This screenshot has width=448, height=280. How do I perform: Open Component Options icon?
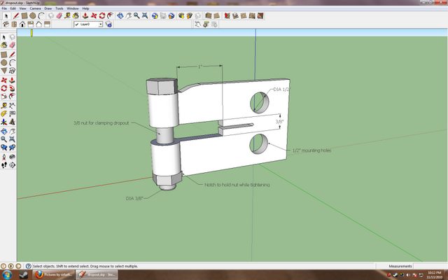click(x=206, y=24)
